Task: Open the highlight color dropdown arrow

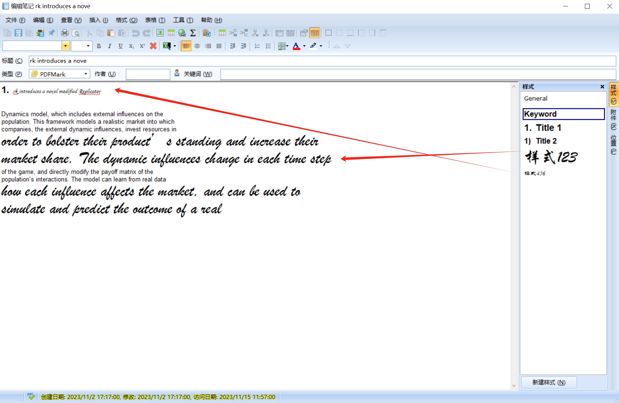Action: pos(321,46)
